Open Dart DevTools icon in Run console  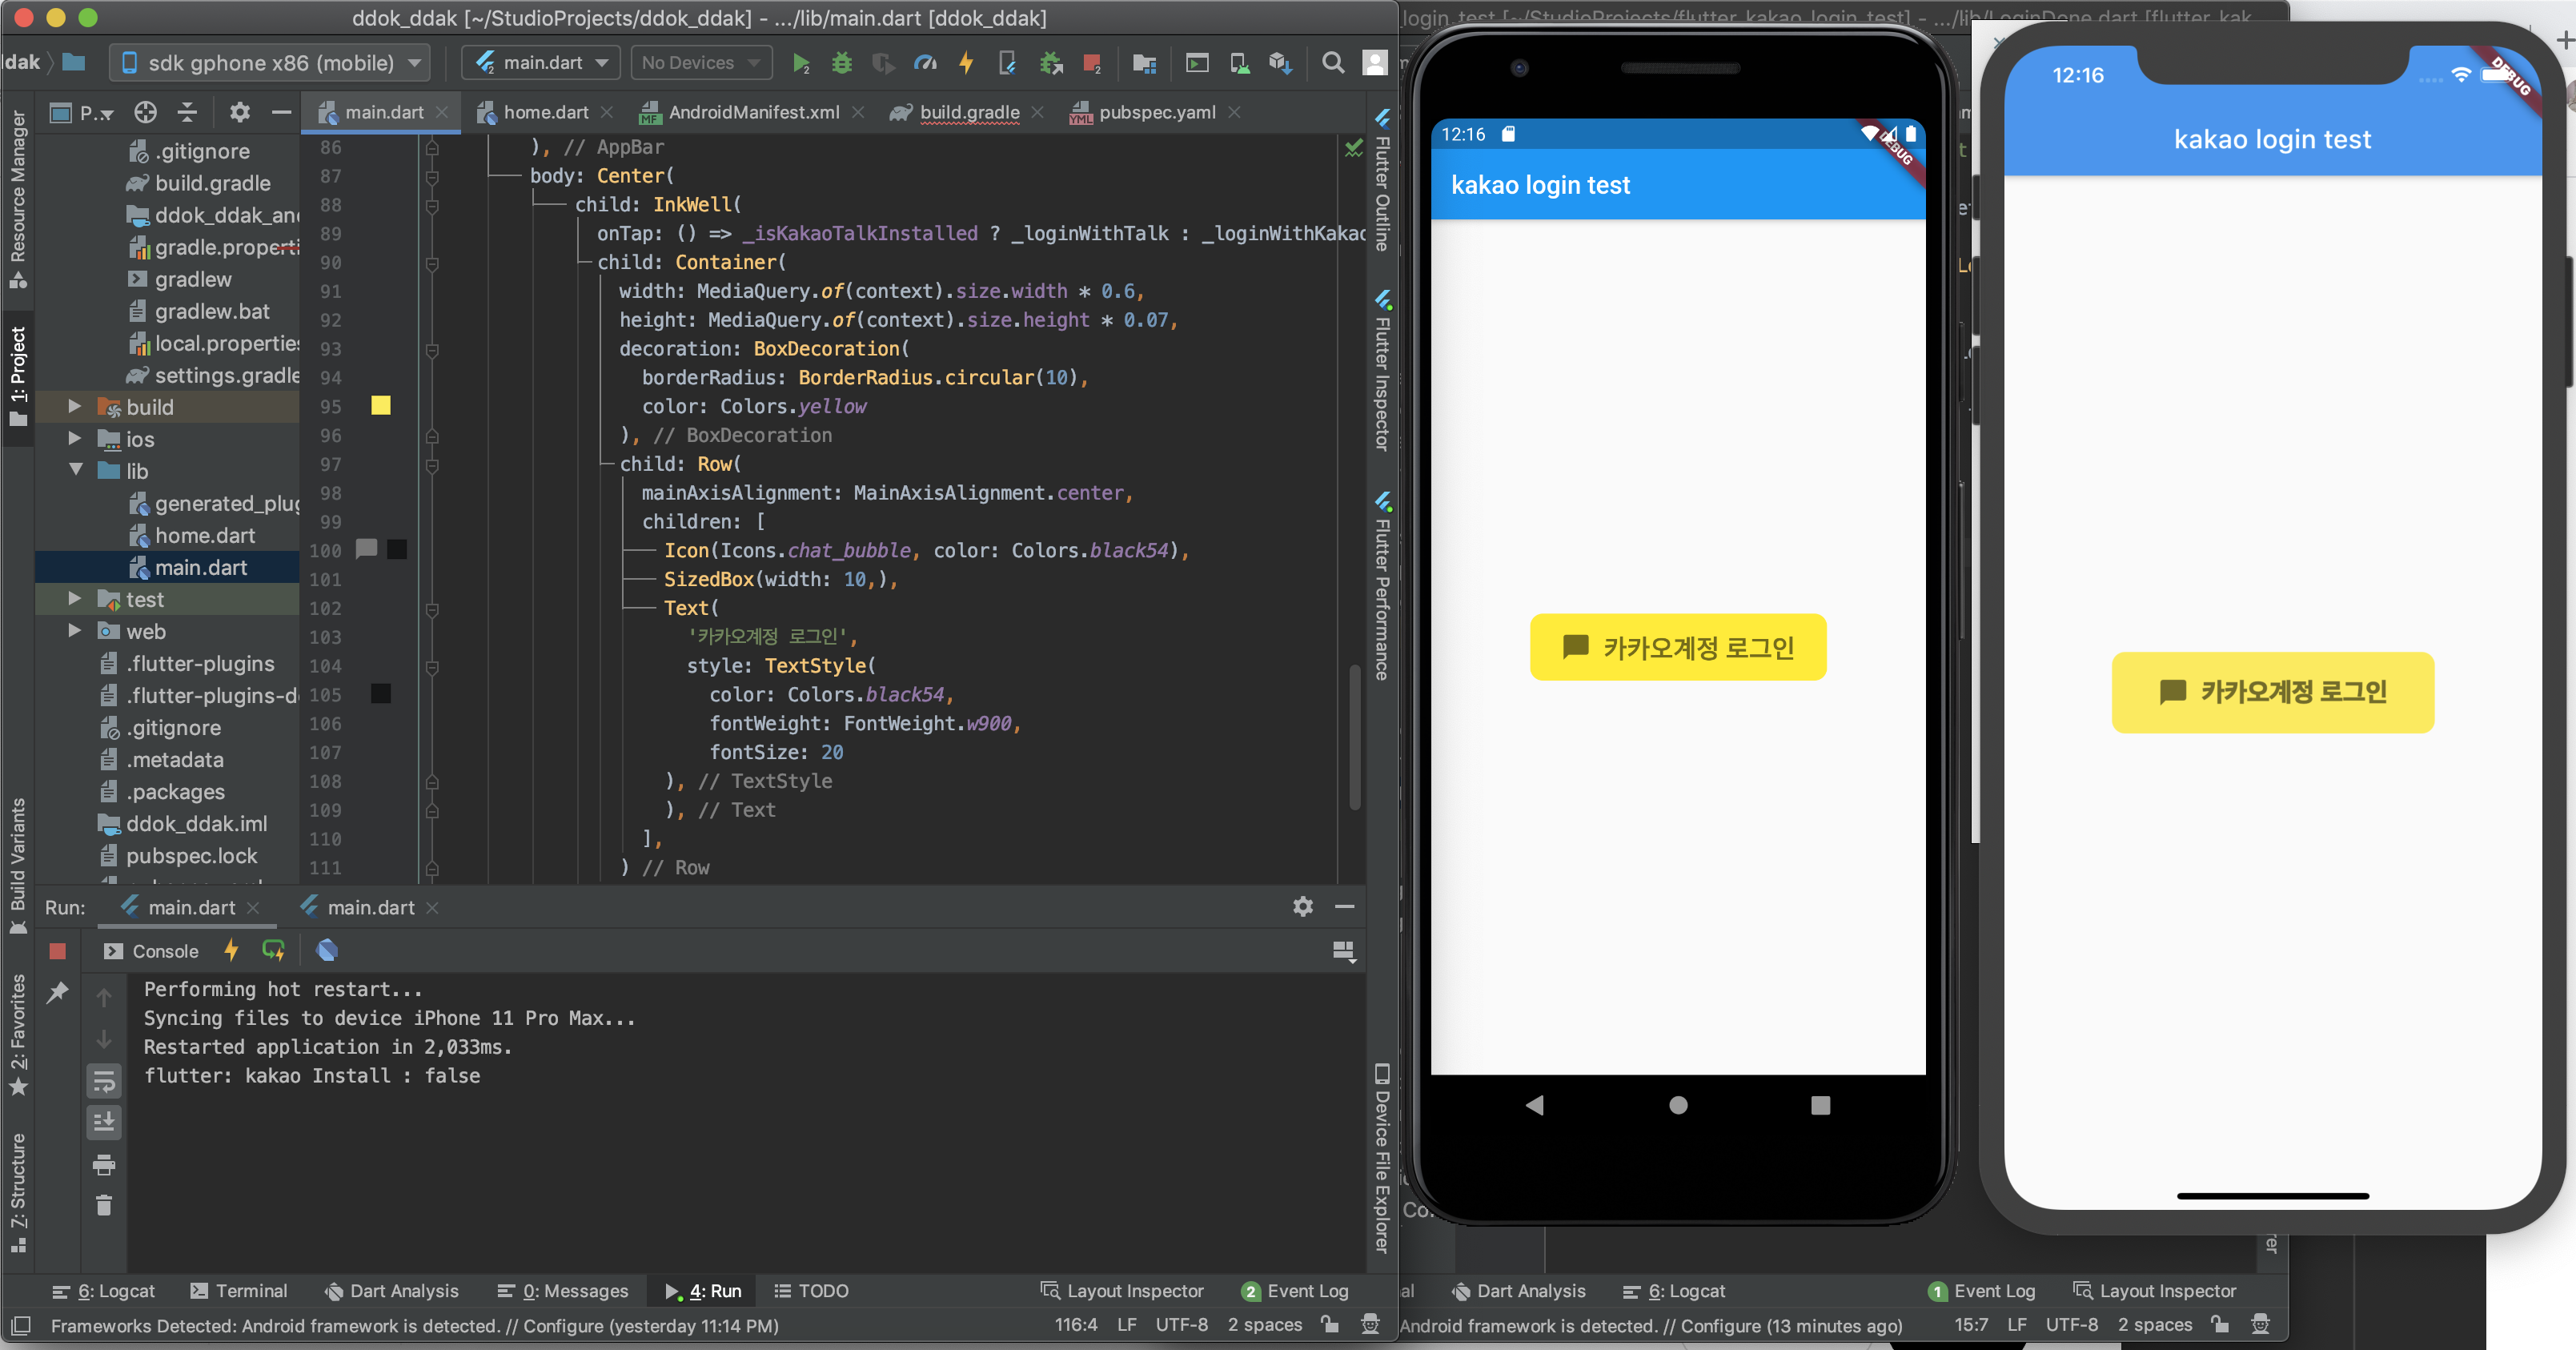(327, 950)
